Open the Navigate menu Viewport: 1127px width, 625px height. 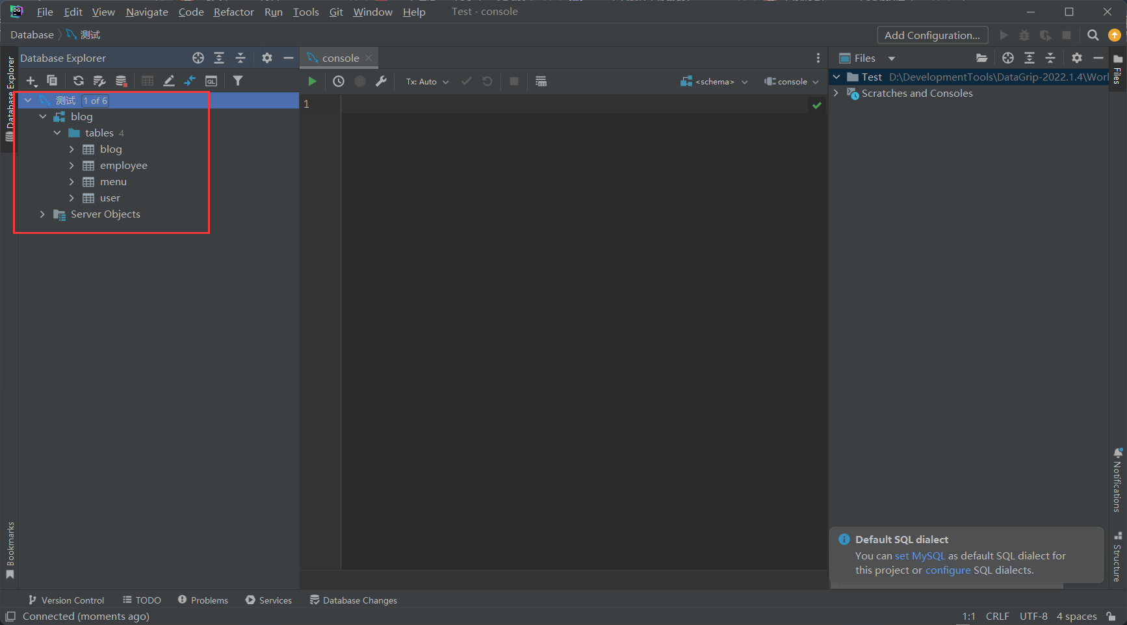(x=147, y=12)
